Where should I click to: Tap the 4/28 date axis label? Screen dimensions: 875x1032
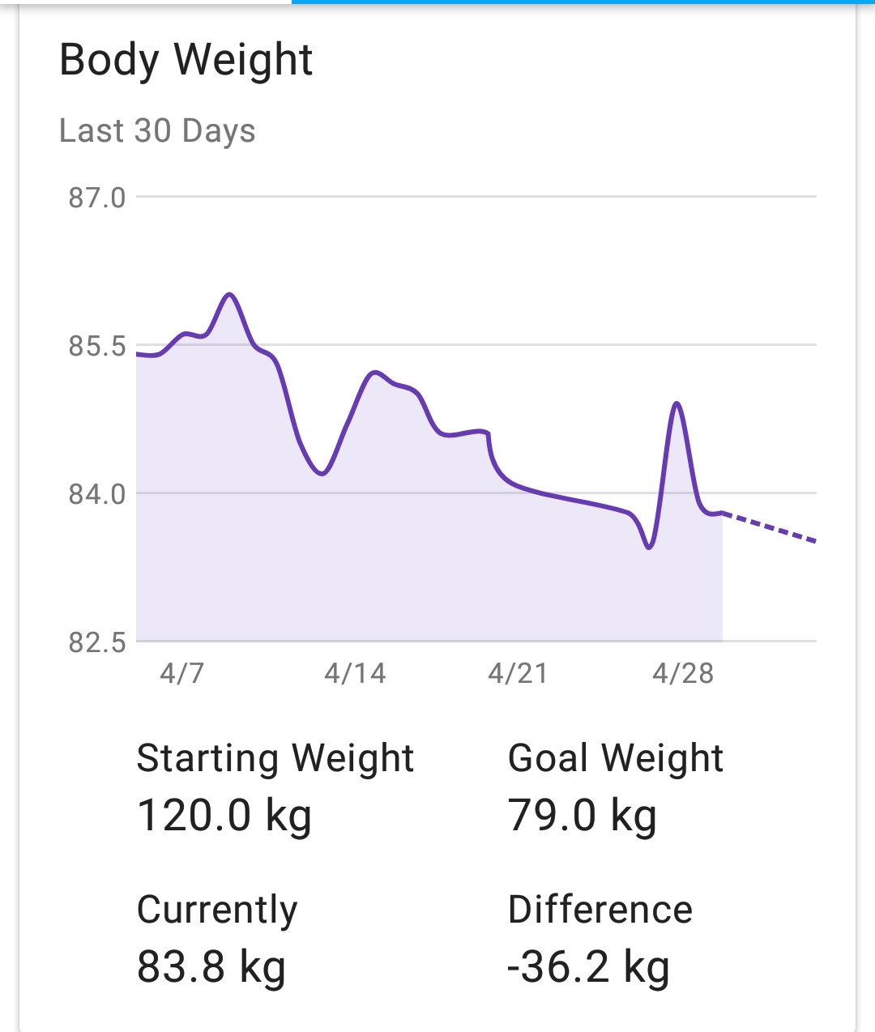click(x=683, y=673)
